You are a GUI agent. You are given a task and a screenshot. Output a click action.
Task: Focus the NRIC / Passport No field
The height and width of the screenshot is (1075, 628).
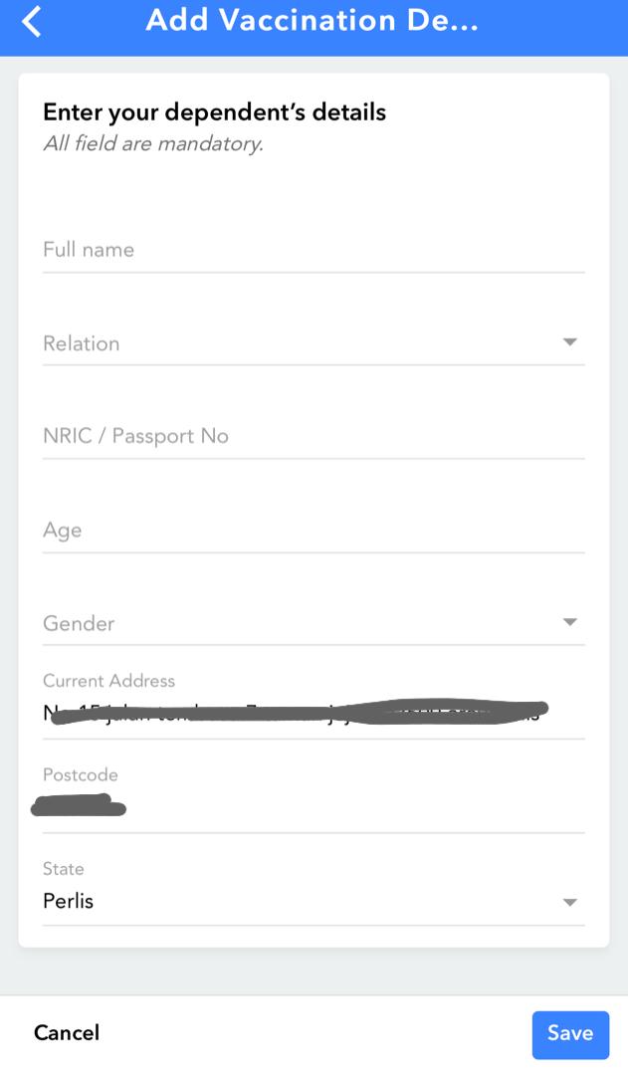click(x=313, y=436)
